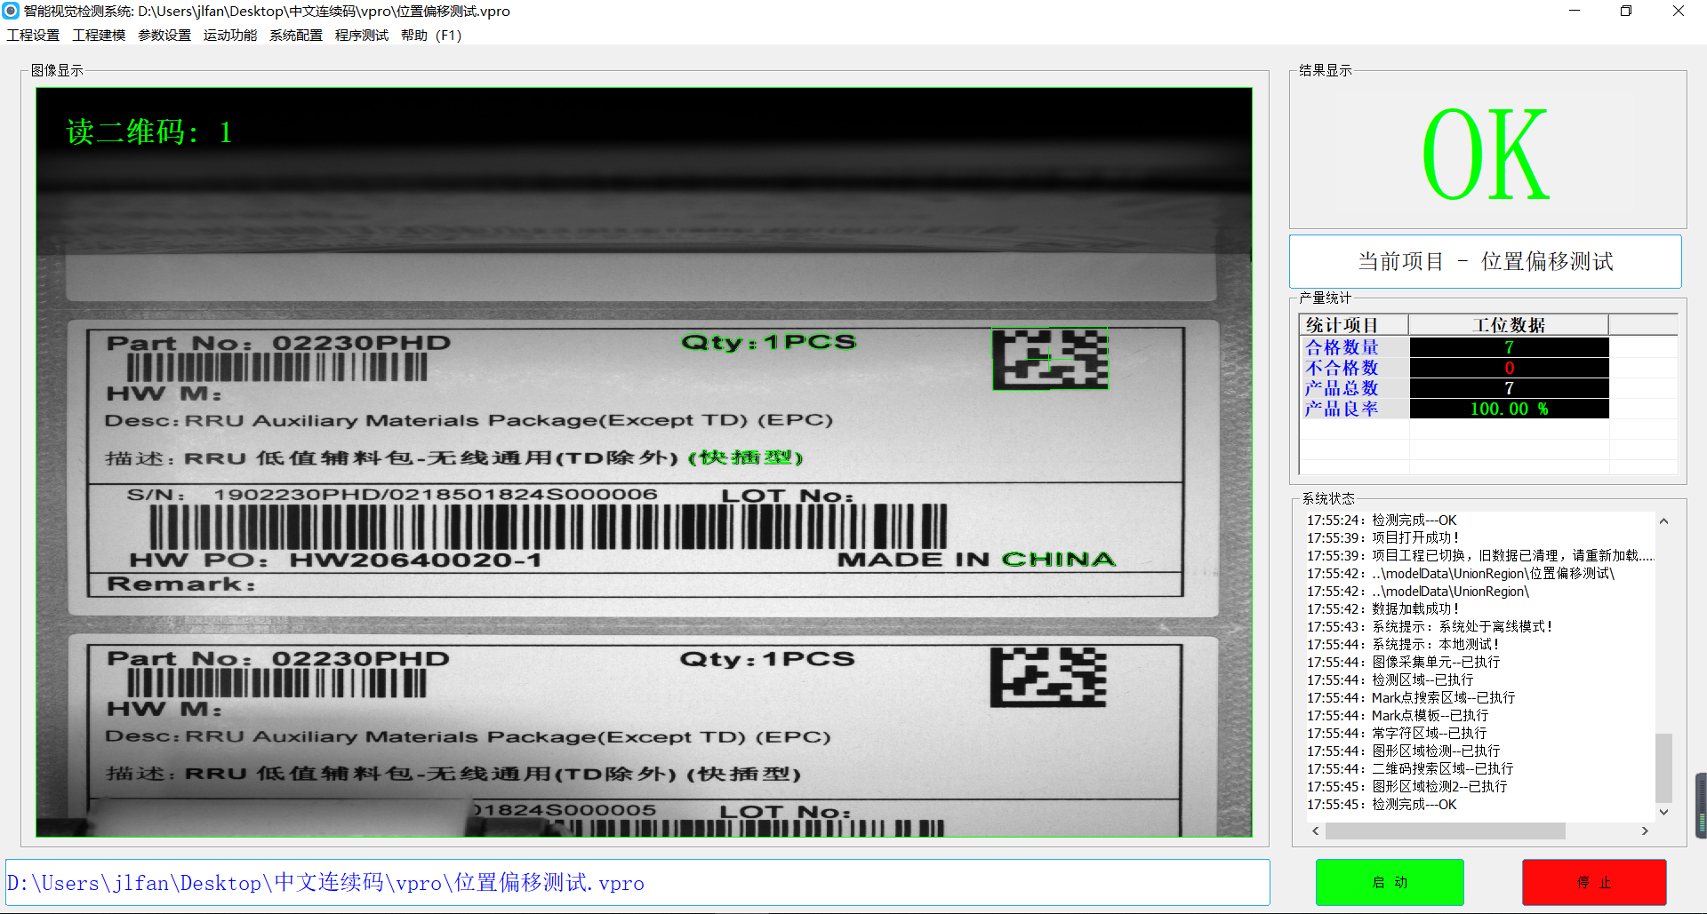Open the 帮助 (F1) menu

pos(431,36)
